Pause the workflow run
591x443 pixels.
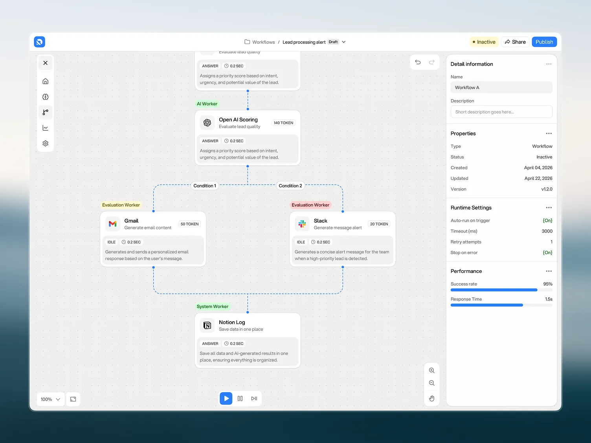(x=240, y=398)
